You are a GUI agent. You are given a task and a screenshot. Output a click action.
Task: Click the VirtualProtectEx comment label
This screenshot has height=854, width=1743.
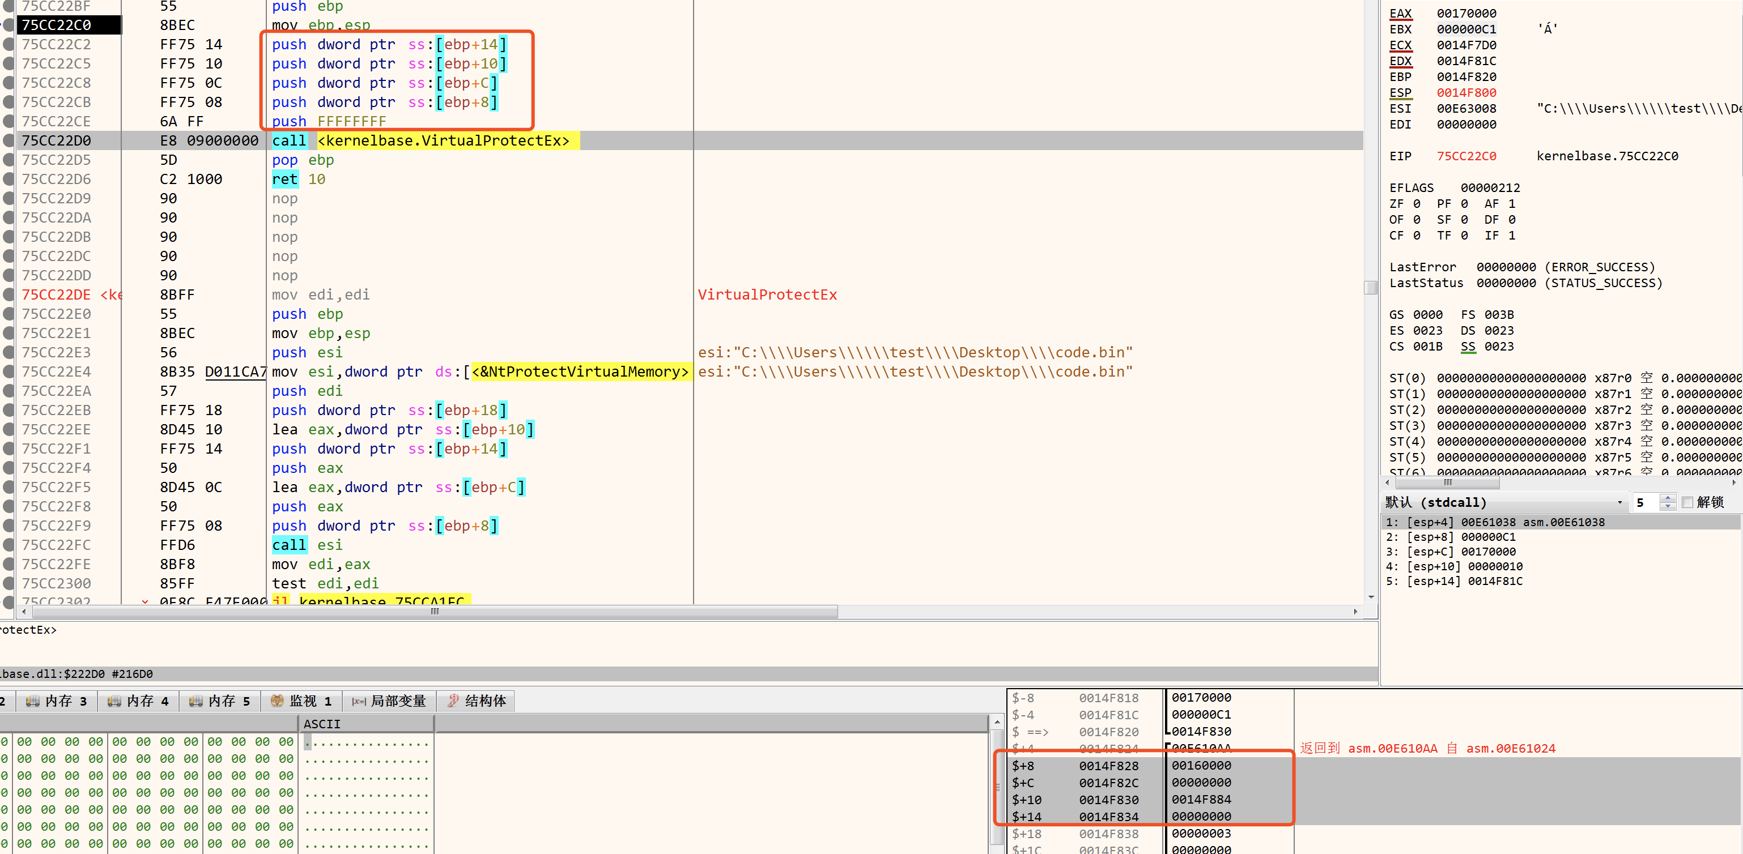click(x=767, y=295)
